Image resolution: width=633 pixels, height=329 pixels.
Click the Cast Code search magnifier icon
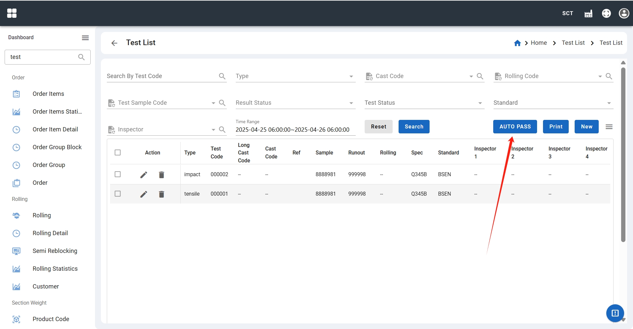[480, 76]
